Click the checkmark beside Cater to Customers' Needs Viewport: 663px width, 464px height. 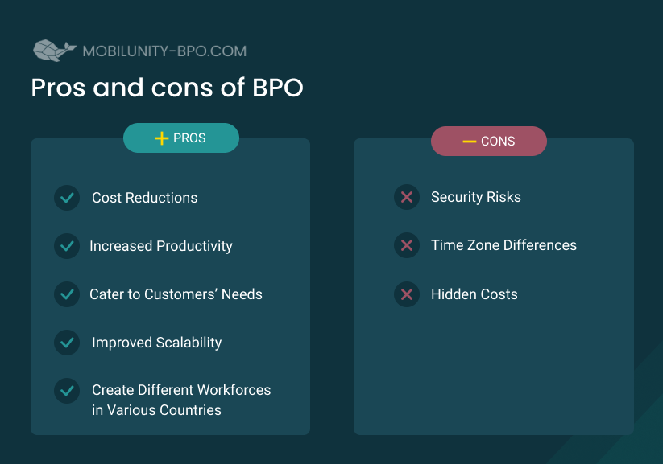[67, 294]
